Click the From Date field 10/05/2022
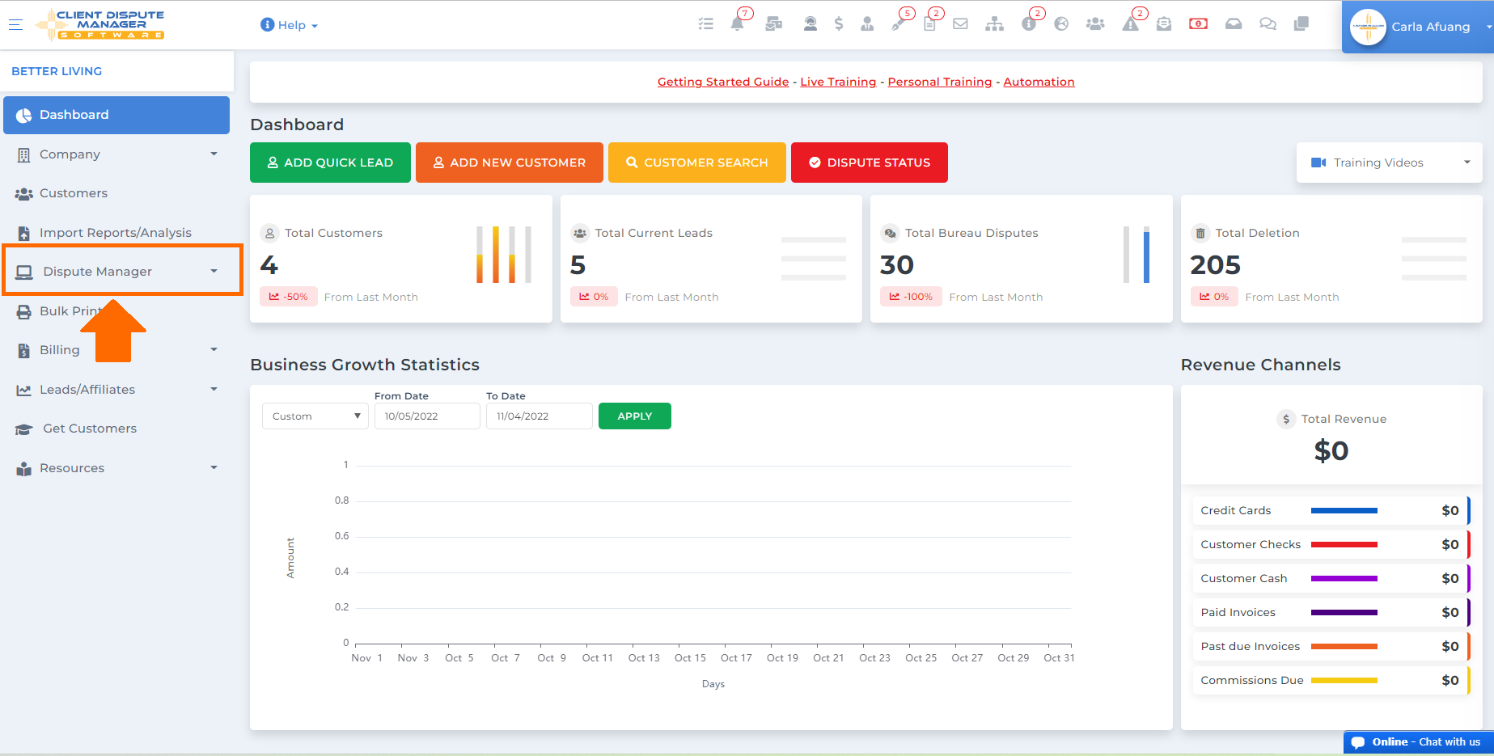The image size is (1494, 756). coord(427,416)
